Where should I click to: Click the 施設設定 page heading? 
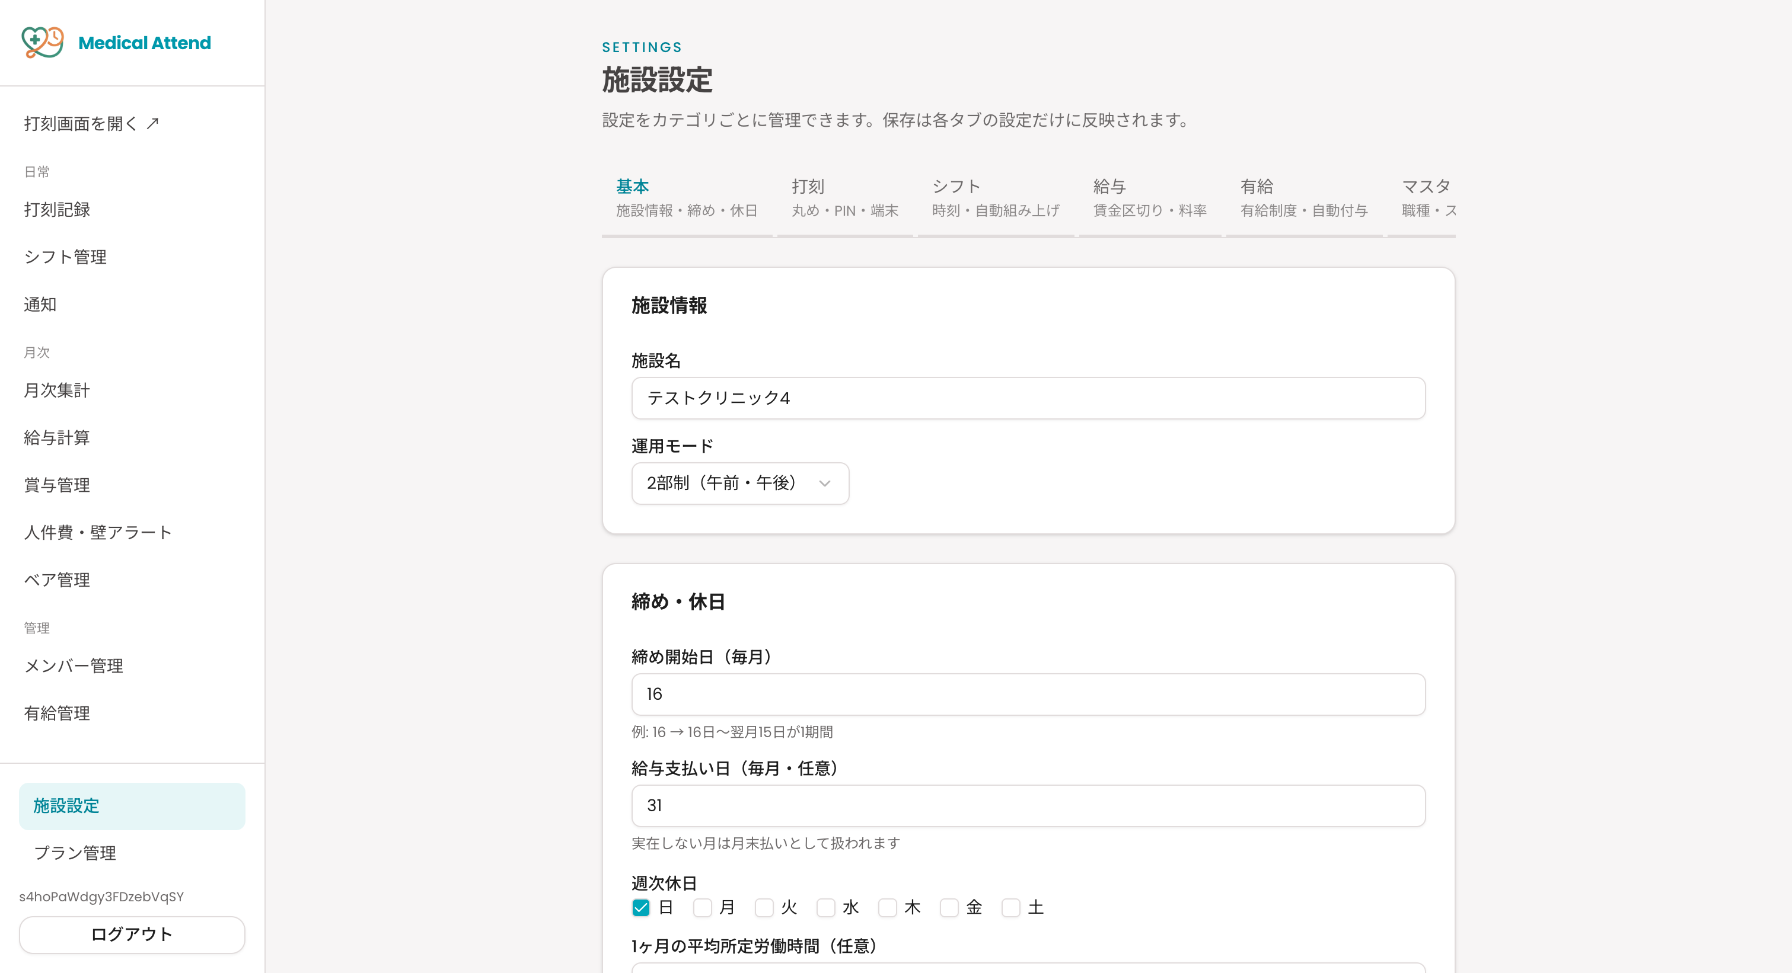click(658, 80)
